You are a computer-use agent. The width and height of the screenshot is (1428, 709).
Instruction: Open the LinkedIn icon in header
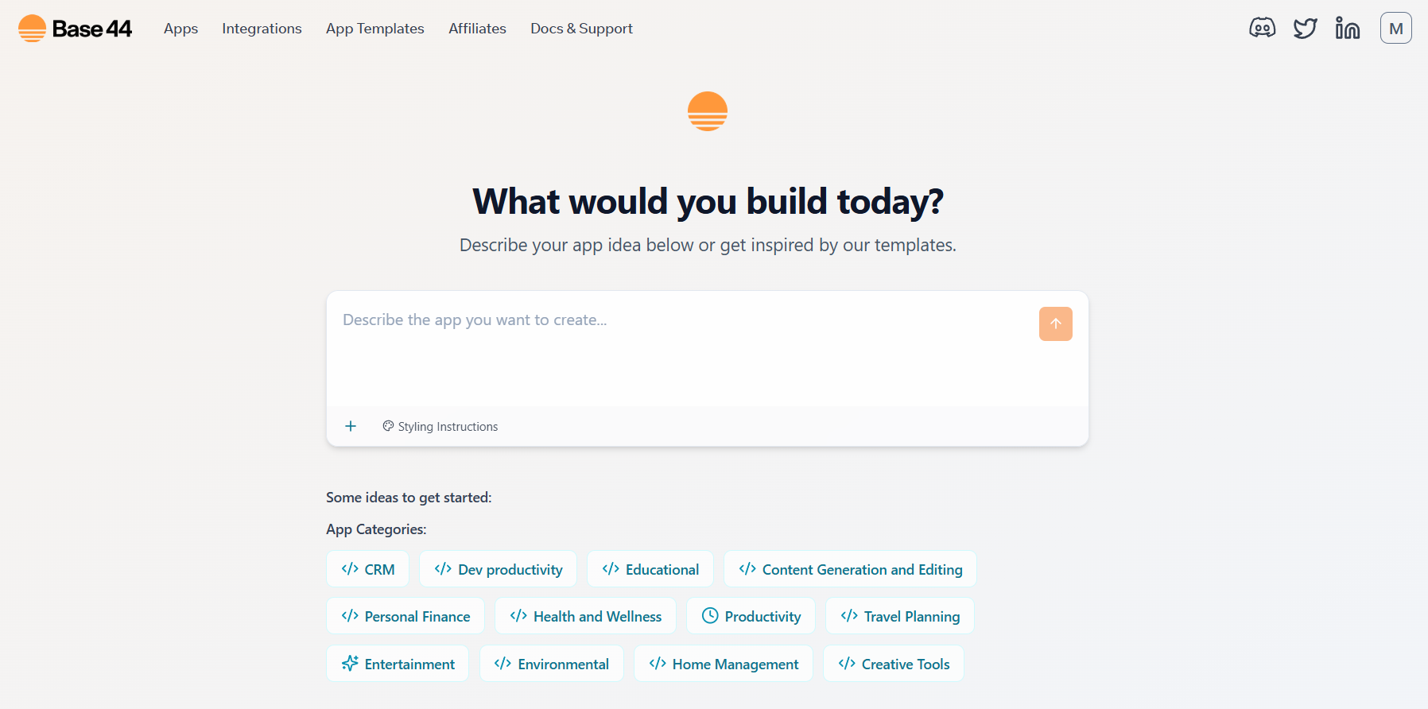[x=1348, y=29]
